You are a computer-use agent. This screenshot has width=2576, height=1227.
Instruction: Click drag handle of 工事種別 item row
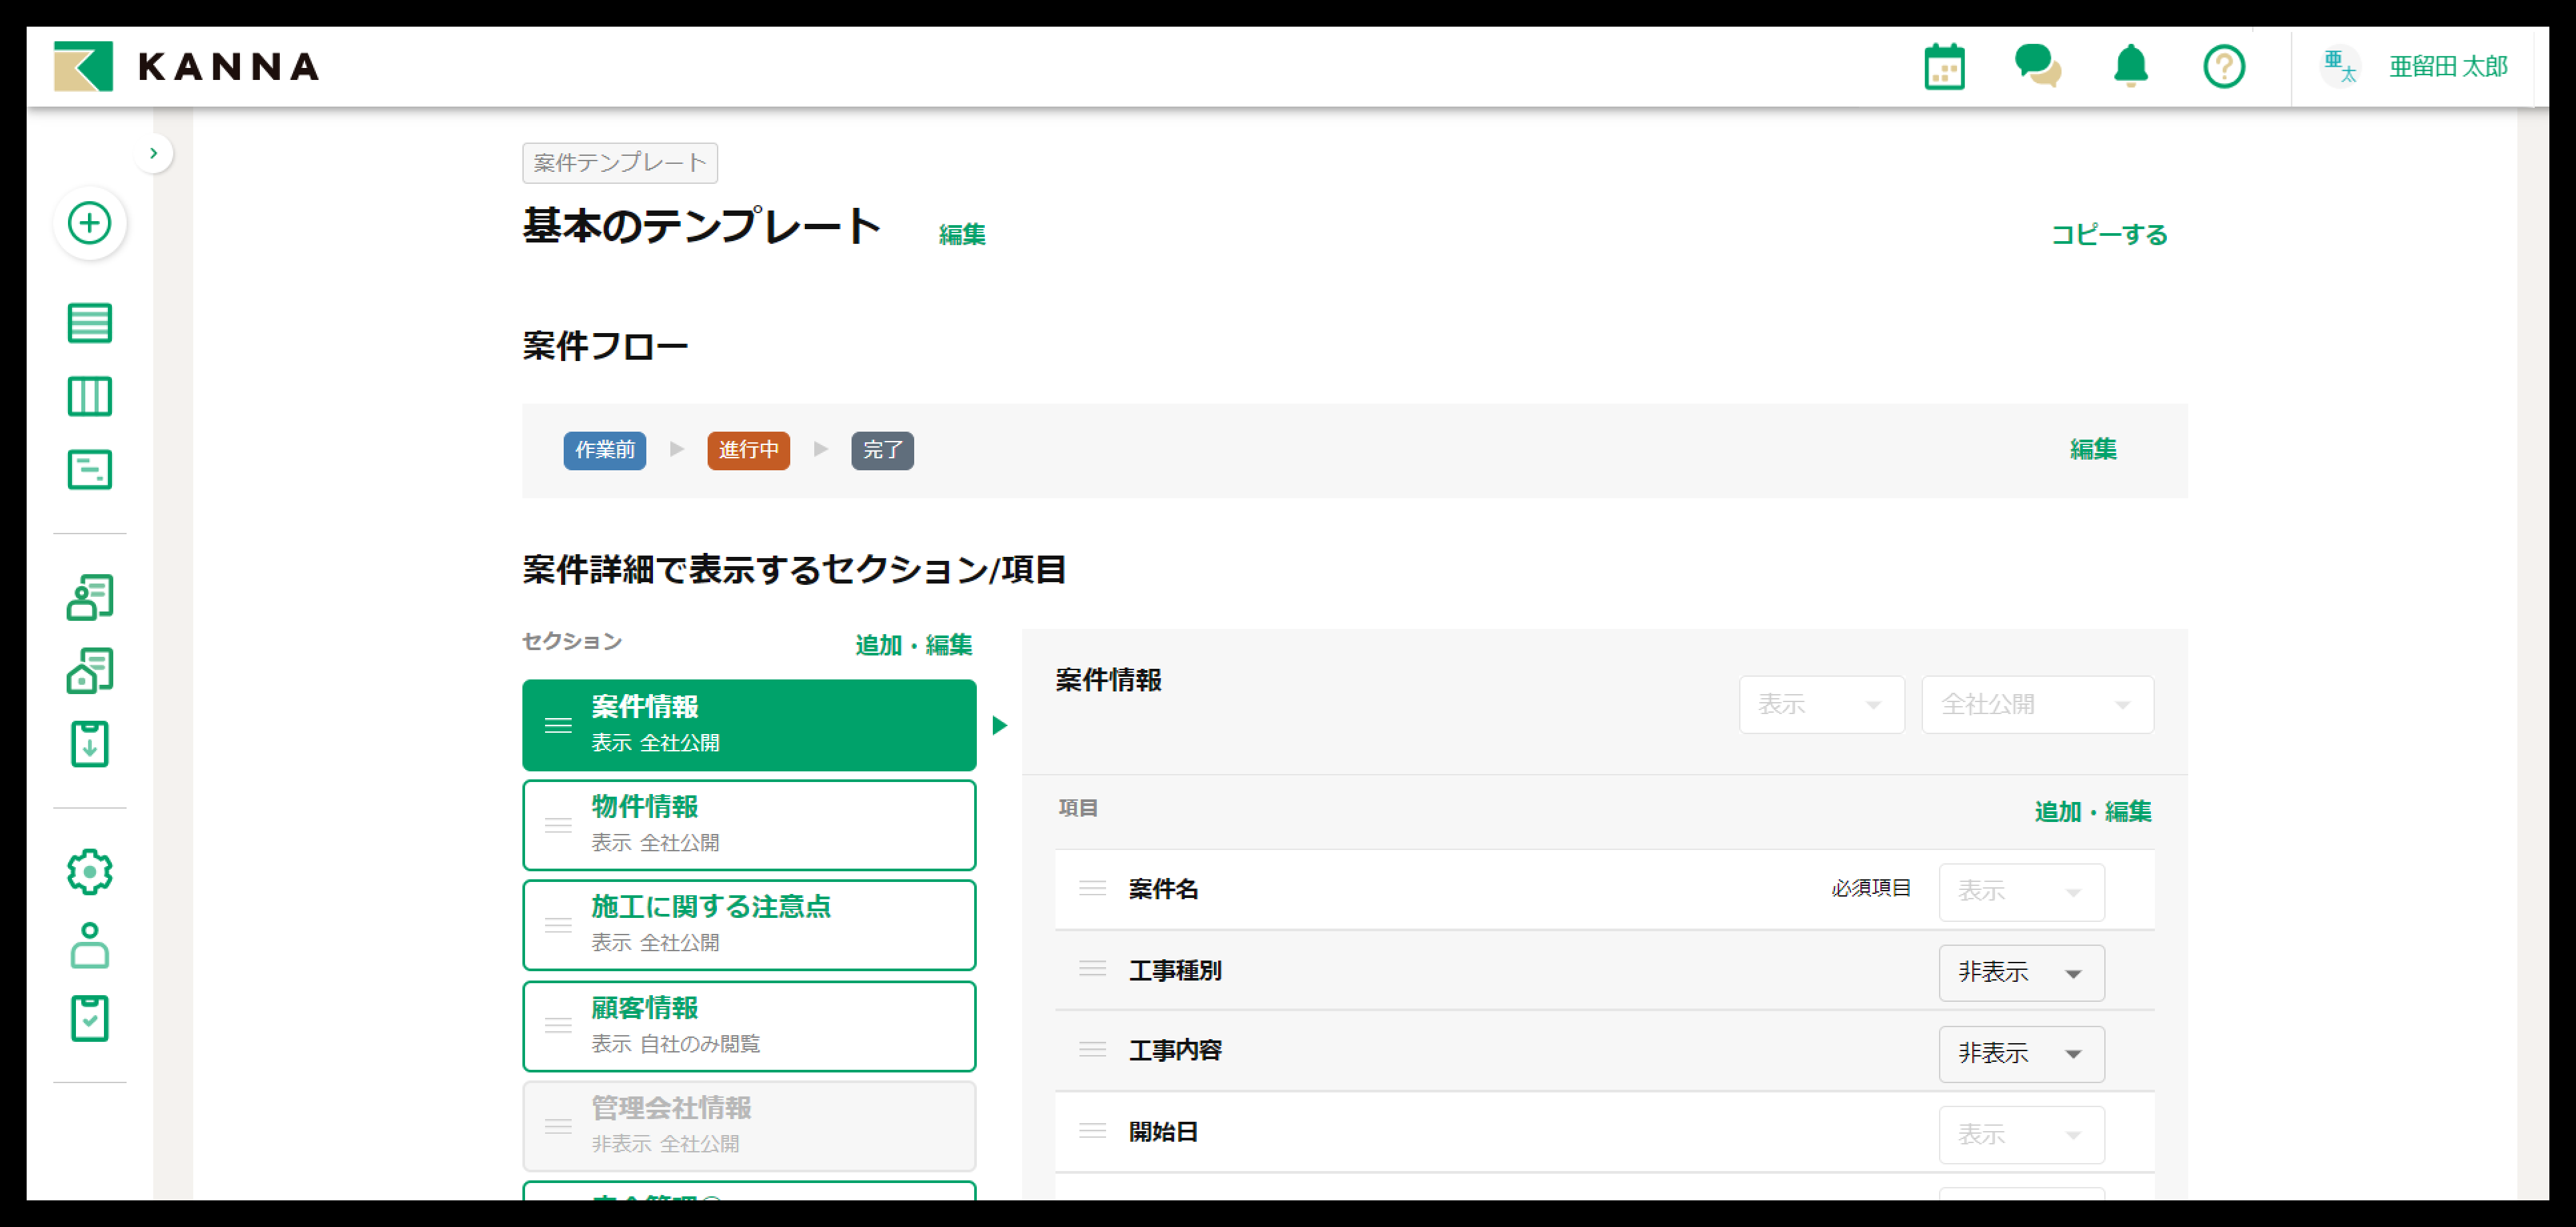tap(1093, 969)
